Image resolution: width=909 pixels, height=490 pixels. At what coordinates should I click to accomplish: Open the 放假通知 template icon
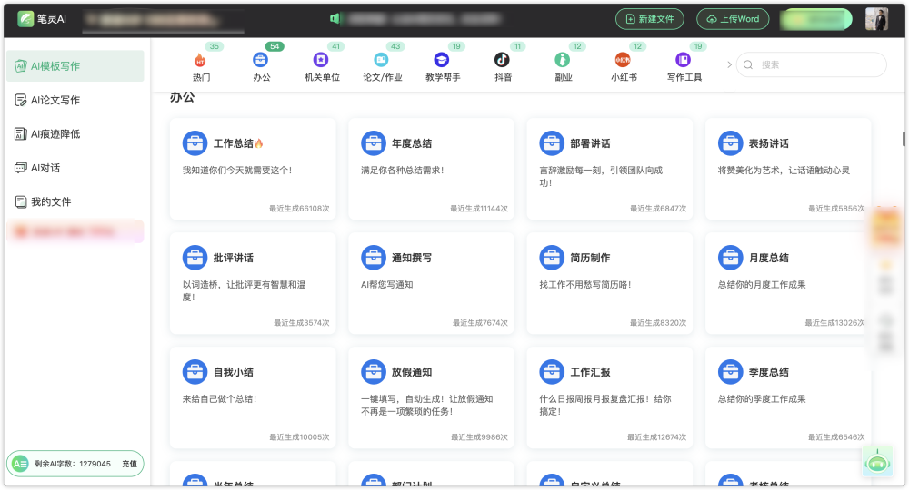[x=374, y=372]
